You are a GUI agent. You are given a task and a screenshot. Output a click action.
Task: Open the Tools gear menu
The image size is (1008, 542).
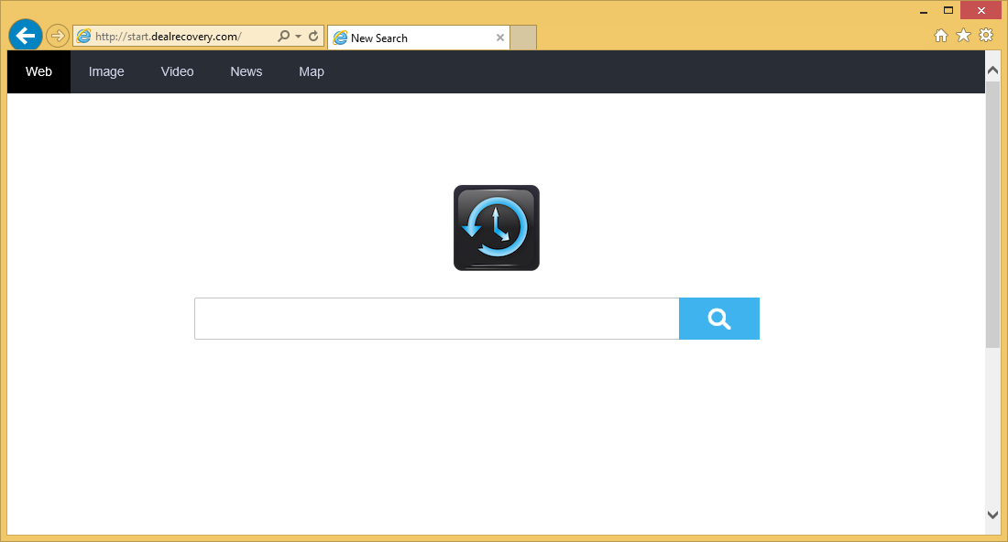coord(986,36)
